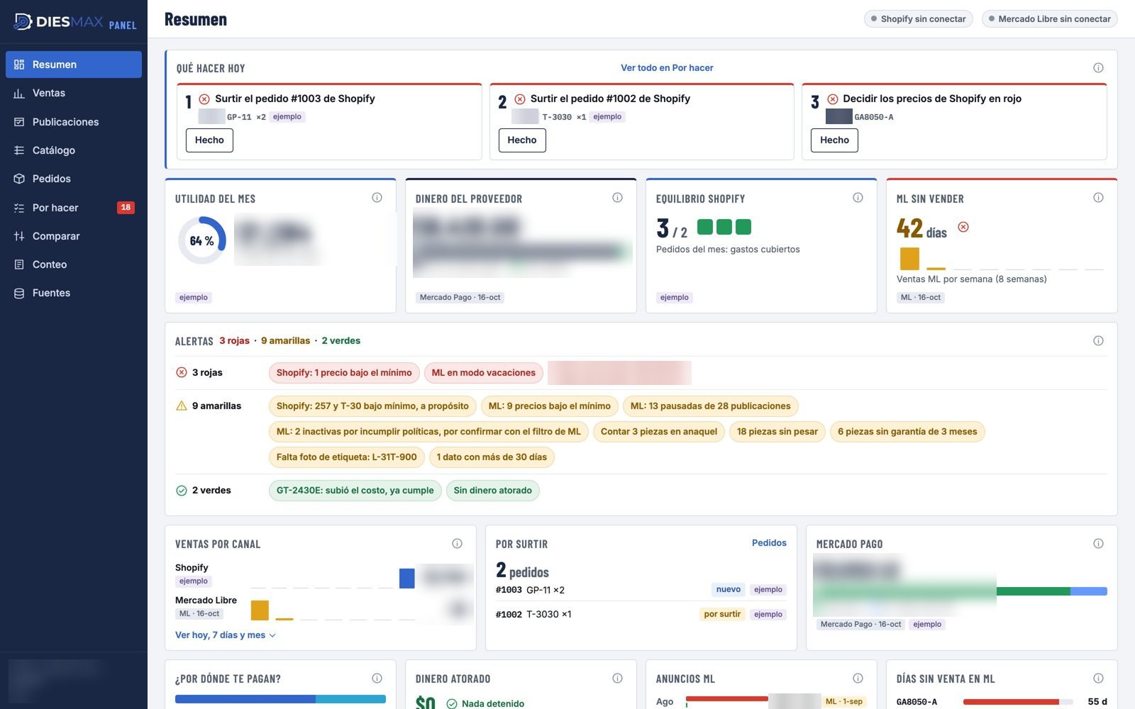Click the Fuentes database icon
The image size is (1135, 709).
(x=19, y=293)
